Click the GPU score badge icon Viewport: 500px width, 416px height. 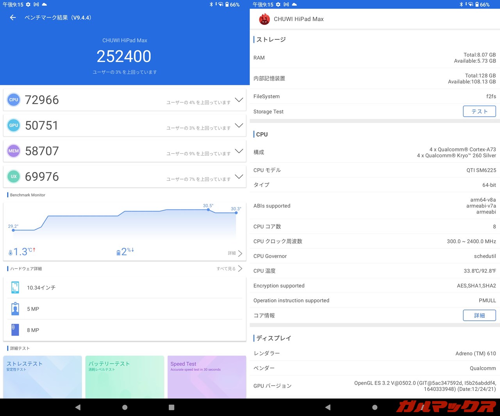(14, 125)
